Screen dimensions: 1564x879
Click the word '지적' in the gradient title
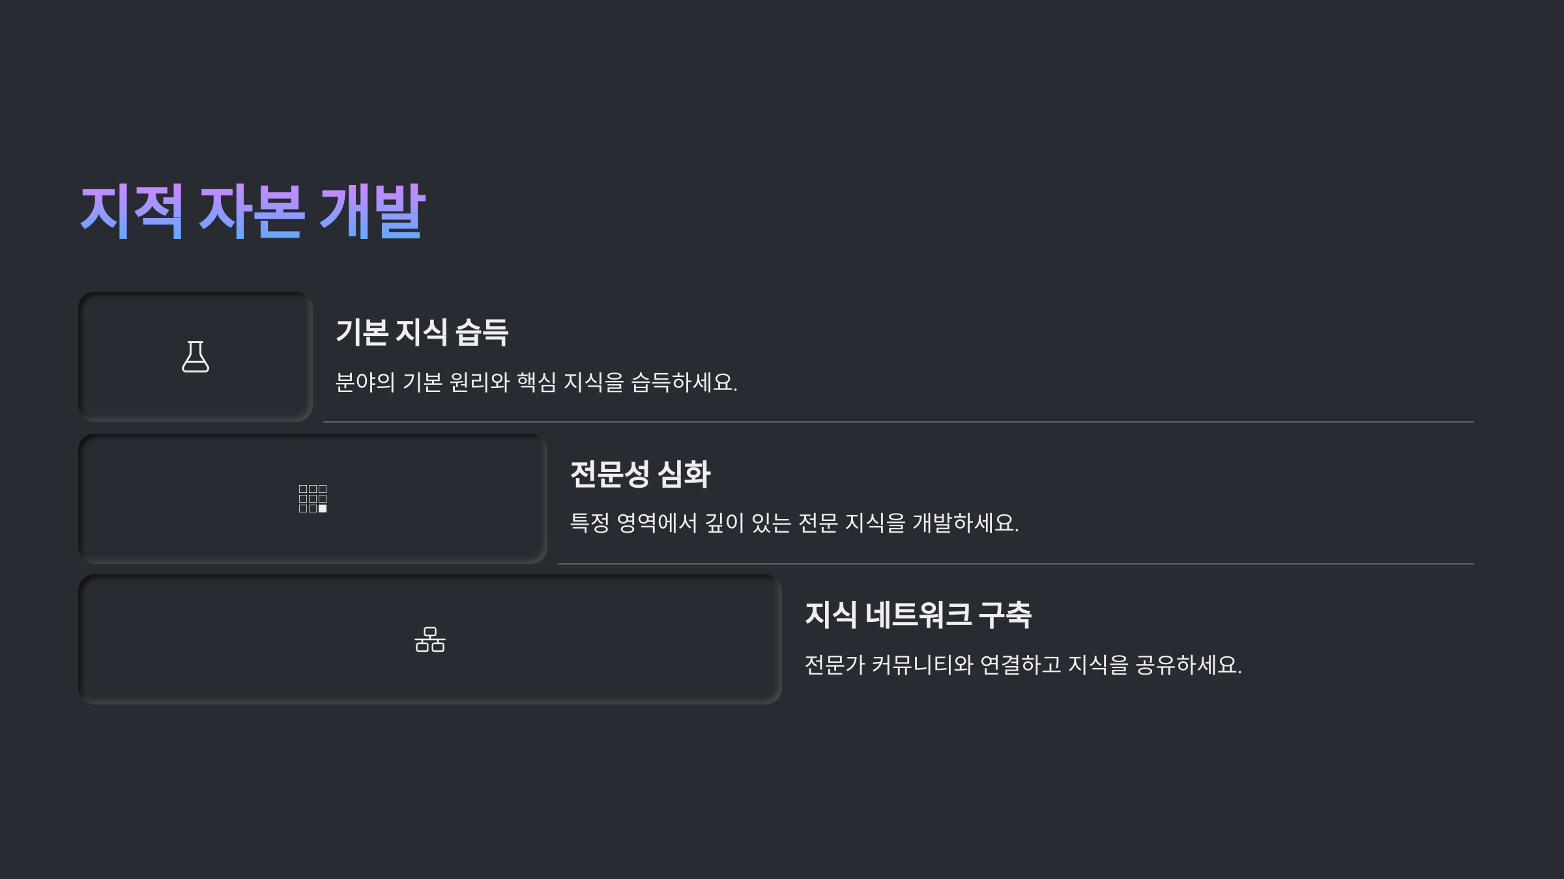(132, 211)
